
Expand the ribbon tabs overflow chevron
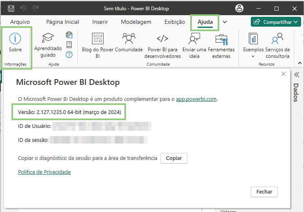pyautogui.click(x=225, y=22)
